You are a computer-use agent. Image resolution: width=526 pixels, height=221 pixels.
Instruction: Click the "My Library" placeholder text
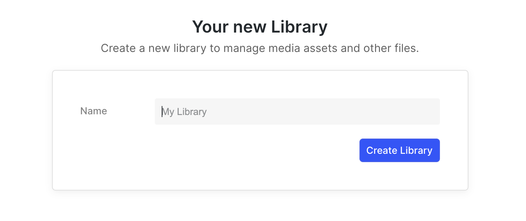[x=185, y=112]
